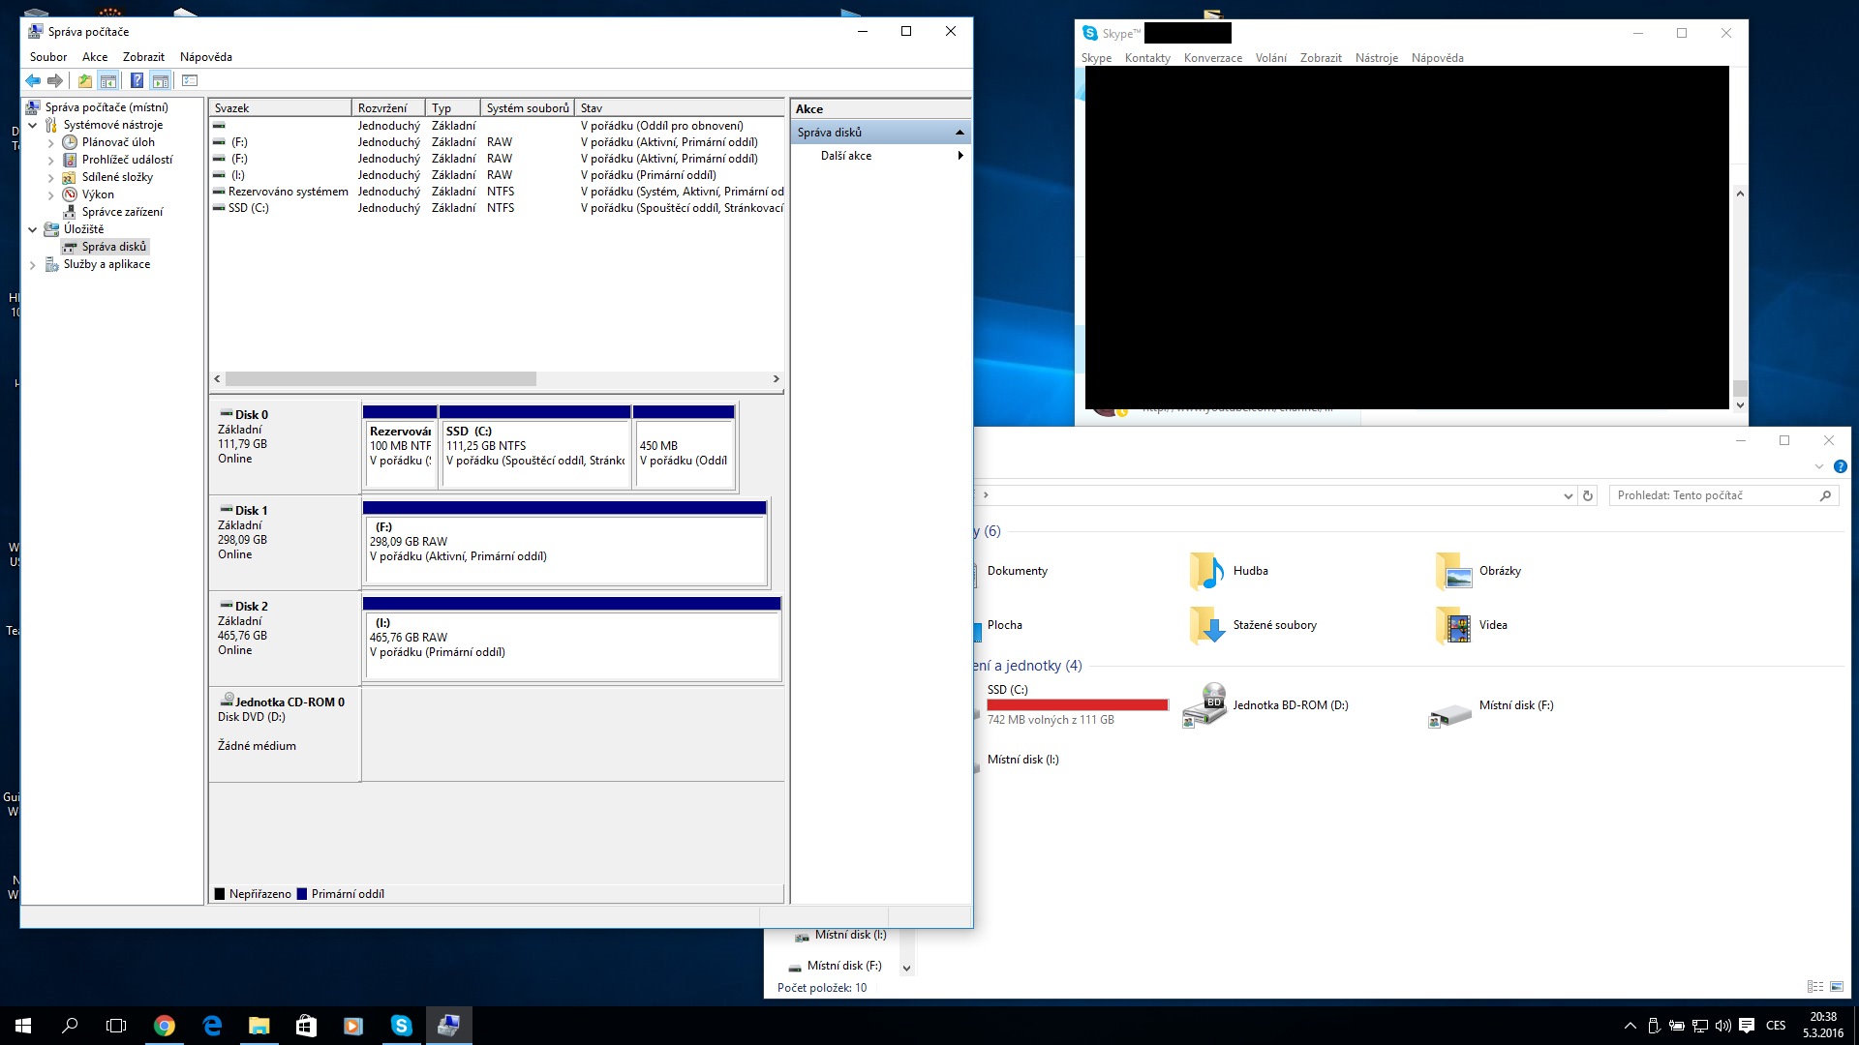1859x1045 pixels.
Task: Click the Stav column header
Action: pyautogui.click(x=678, y=108)
